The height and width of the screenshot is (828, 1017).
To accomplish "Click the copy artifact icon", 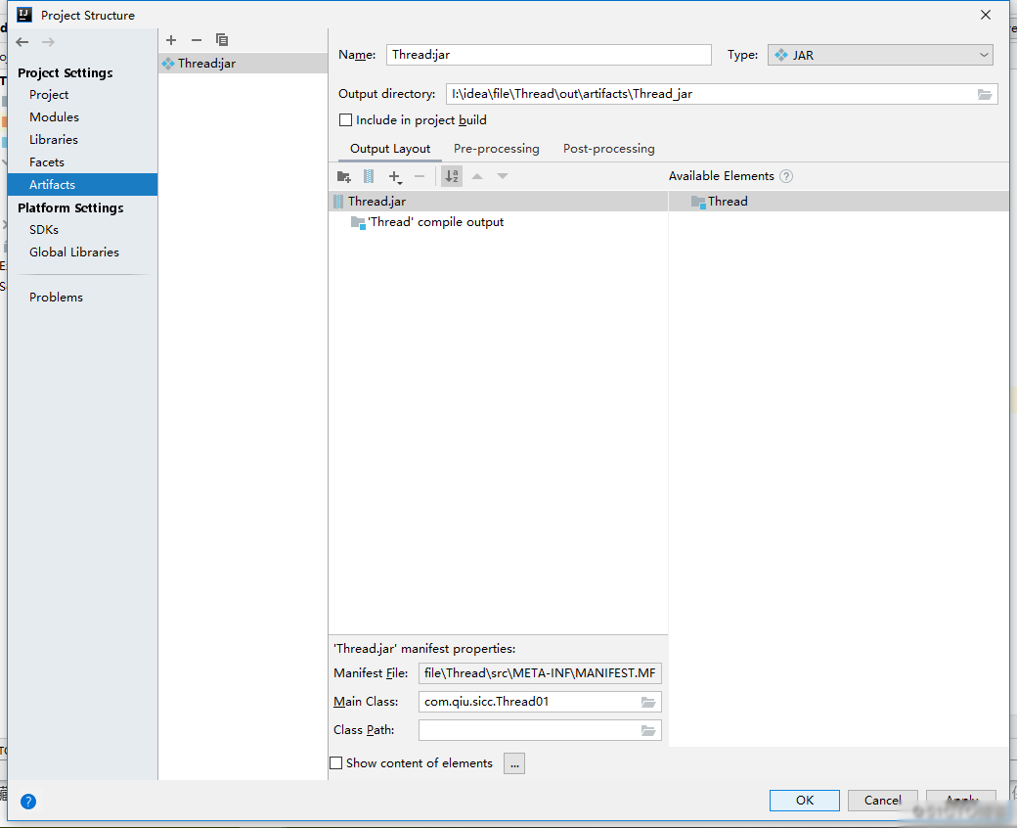I will coord(222,40).
